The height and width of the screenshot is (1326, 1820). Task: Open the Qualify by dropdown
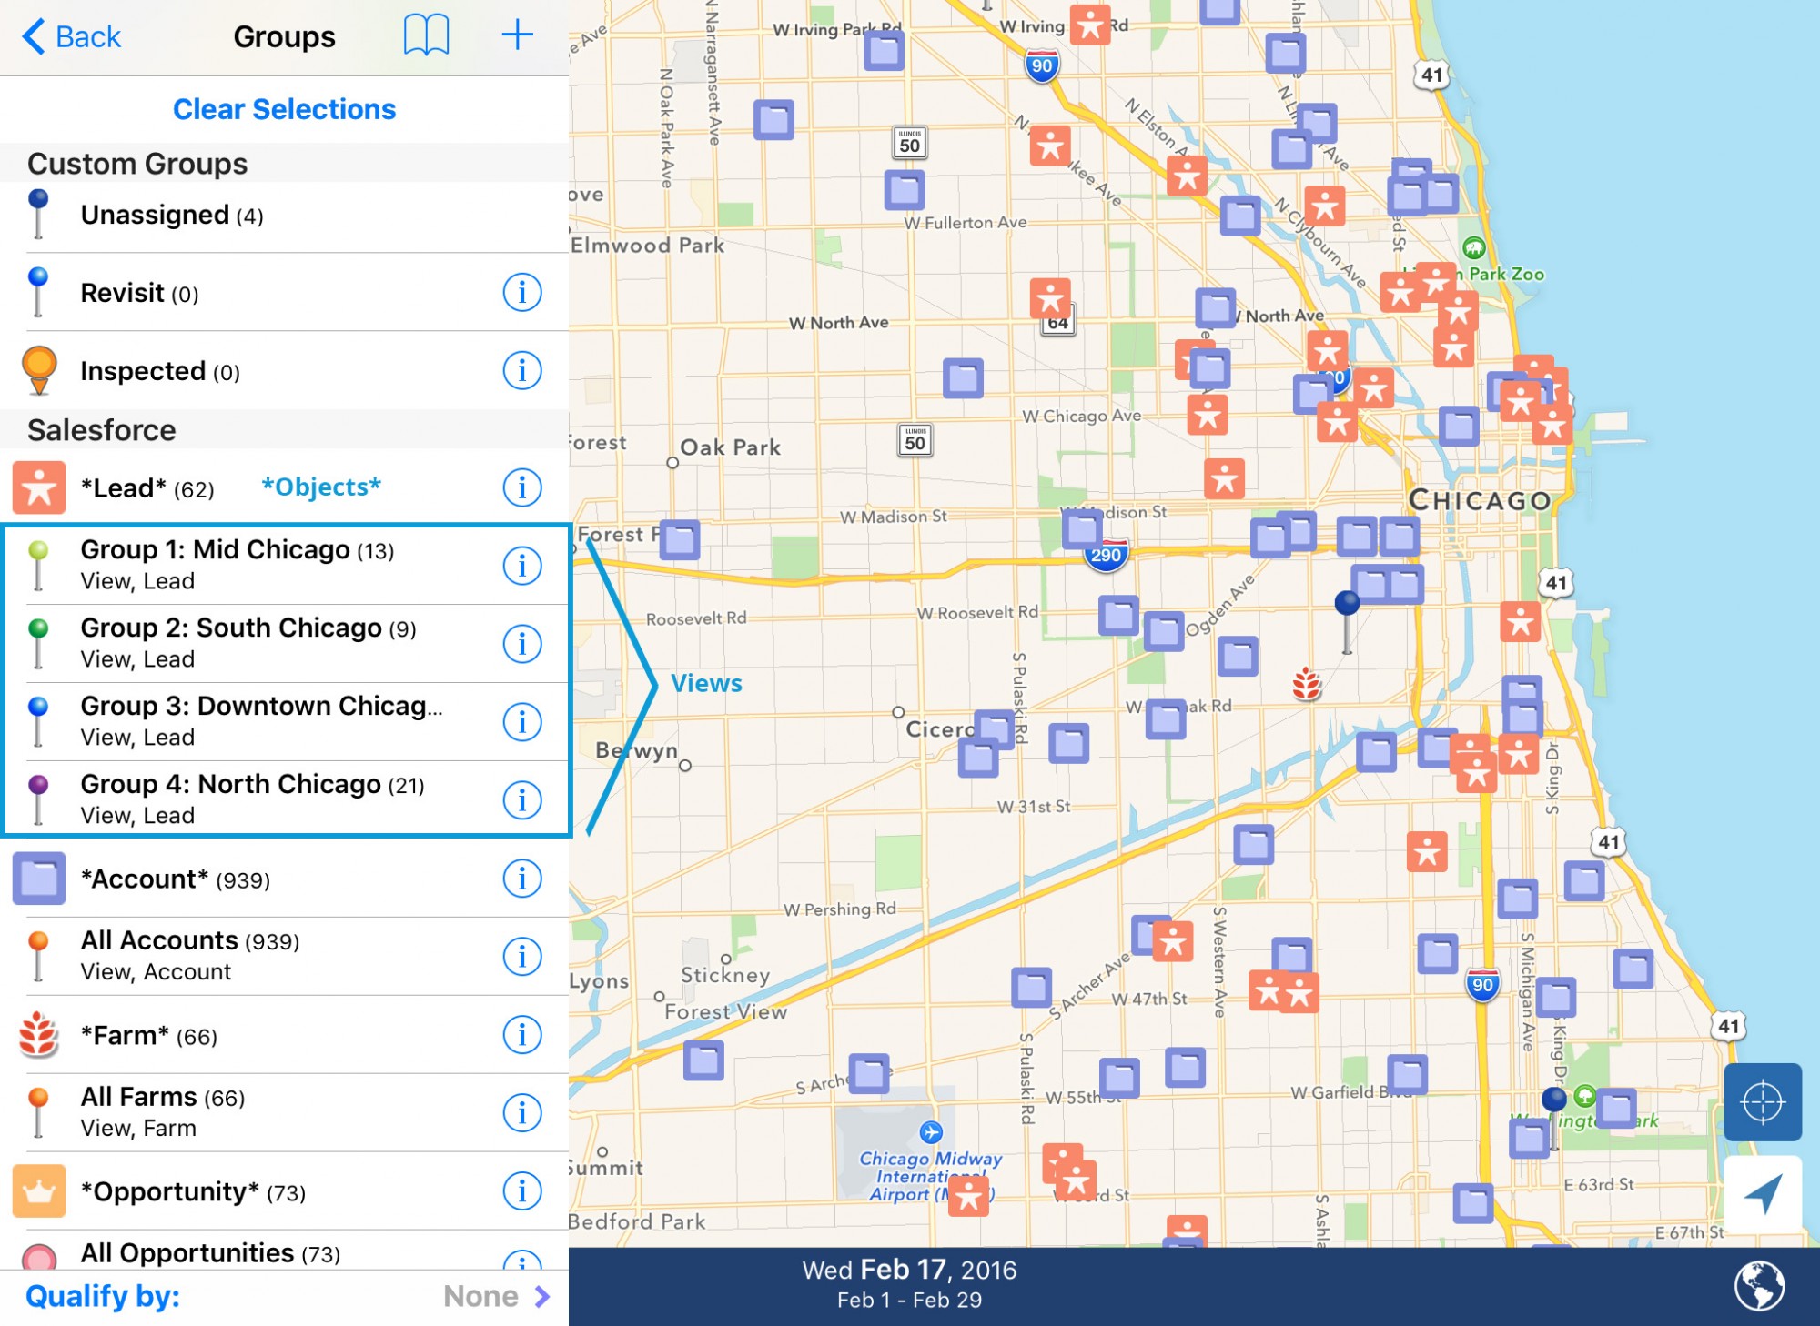tap(496, 1296)
